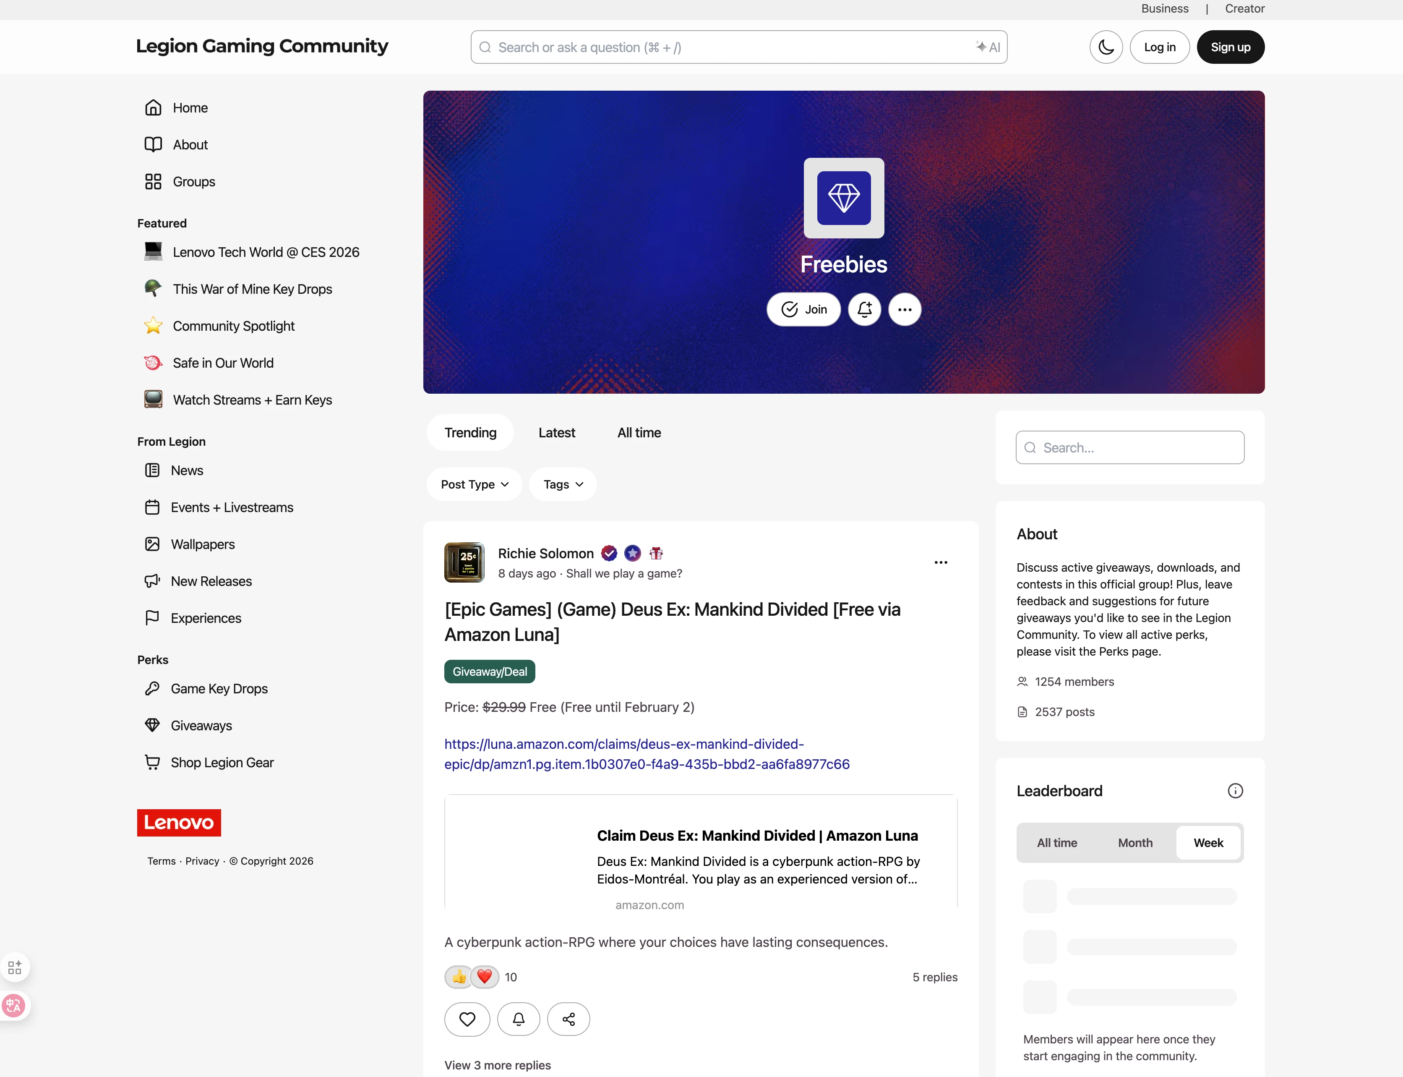This screenshot has width=1403, height=1077.
Task: Open the Amazon Luna claim link
Action: pyautogui.click(x=647, y=754)
